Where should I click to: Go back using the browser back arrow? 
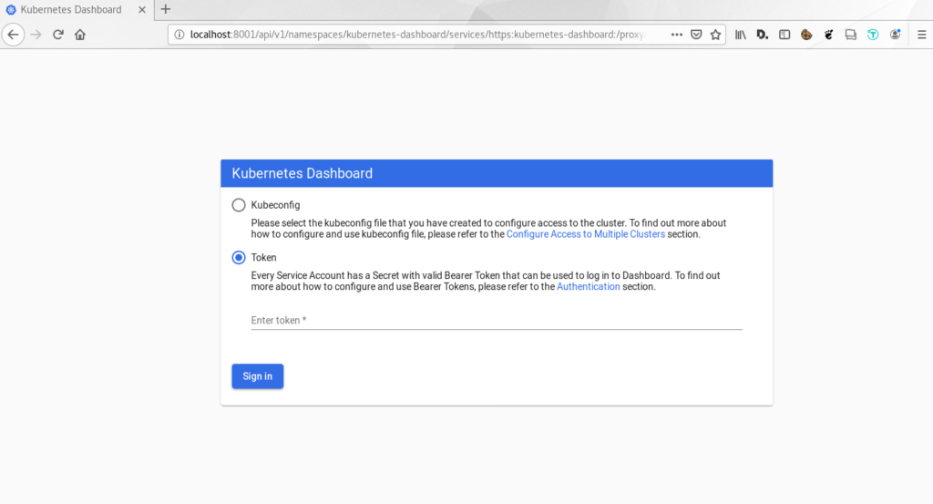click(13, 35)
